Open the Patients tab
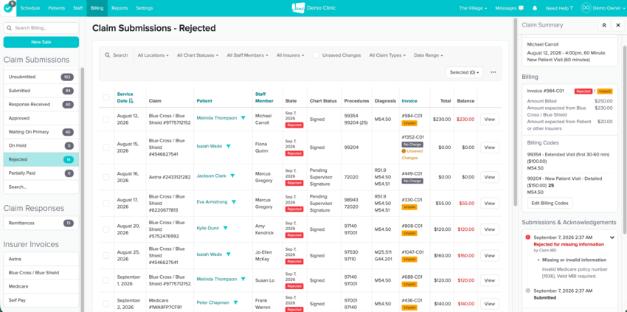This screenshot has height=312, width=627. coord(56,8)
